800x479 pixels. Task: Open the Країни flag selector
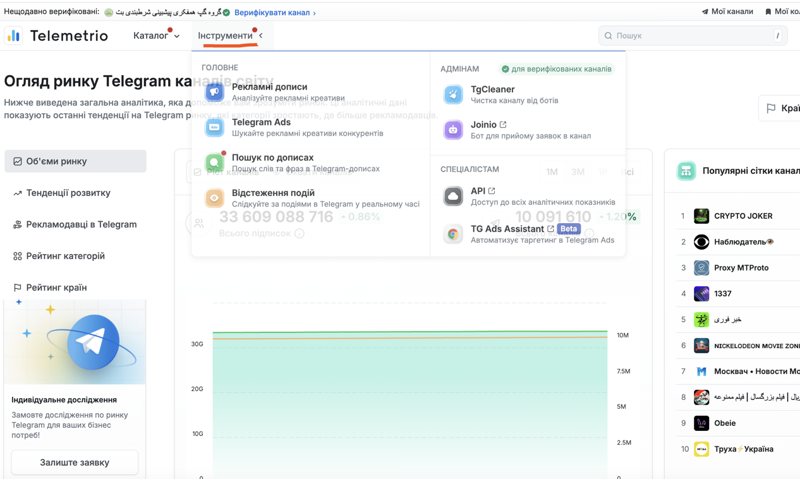click(x=780, y=107)
